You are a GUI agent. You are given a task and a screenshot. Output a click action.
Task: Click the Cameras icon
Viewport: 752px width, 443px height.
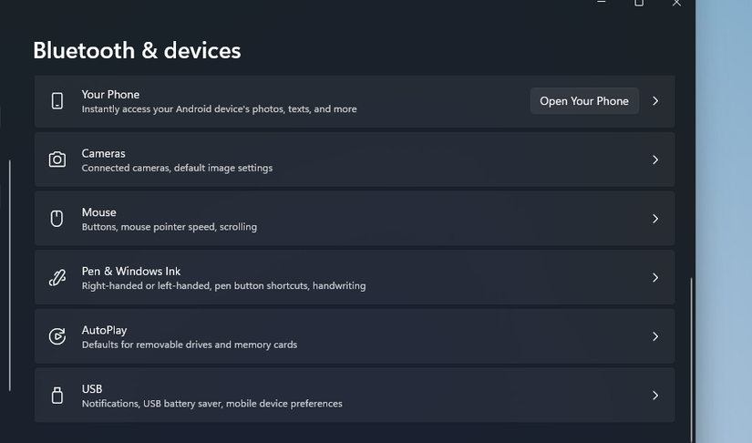click(x=57, y=160)
